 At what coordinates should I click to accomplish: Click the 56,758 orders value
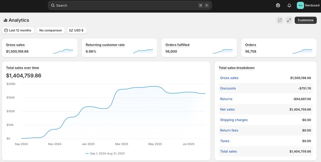[251, 51]
